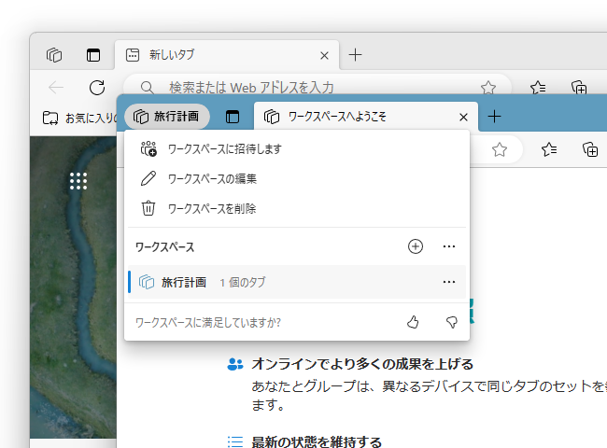Click the favorite star in workspace address bar

click(500, 149)
